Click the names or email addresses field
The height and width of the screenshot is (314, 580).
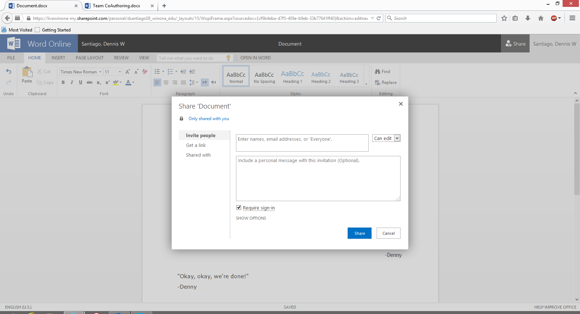pos(302,143)
